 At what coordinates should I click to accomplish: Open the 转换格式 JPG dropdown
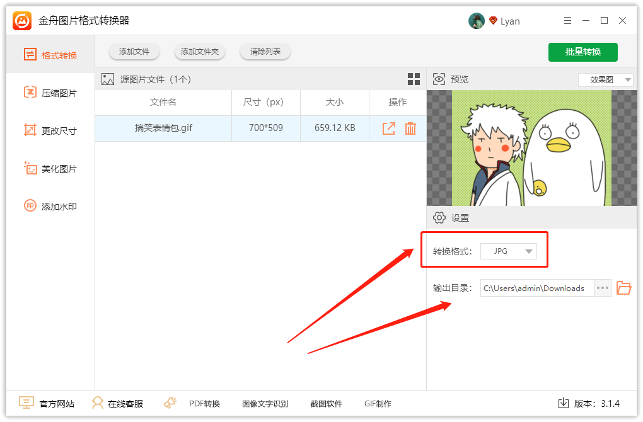508,251
